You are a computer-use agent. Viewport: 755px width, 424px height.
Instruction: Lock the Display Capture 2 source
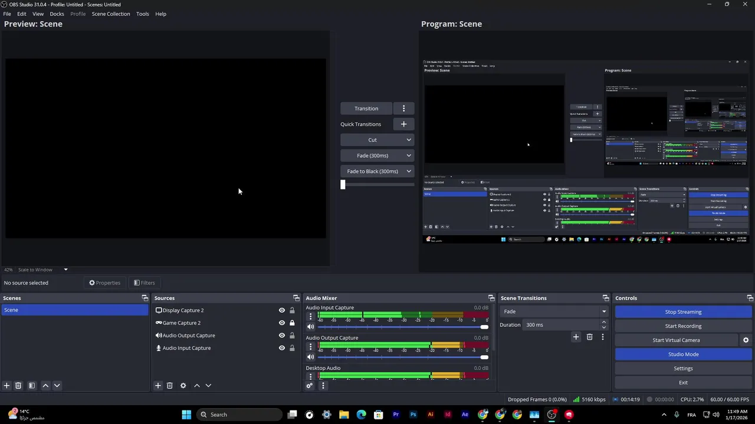[x=292, y=310]
